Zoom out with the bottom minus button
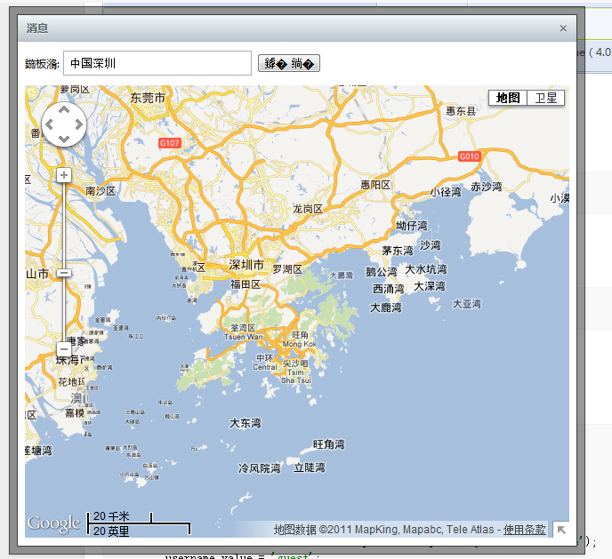The width and height of the screenshot is (612, 559). [64, 349]
